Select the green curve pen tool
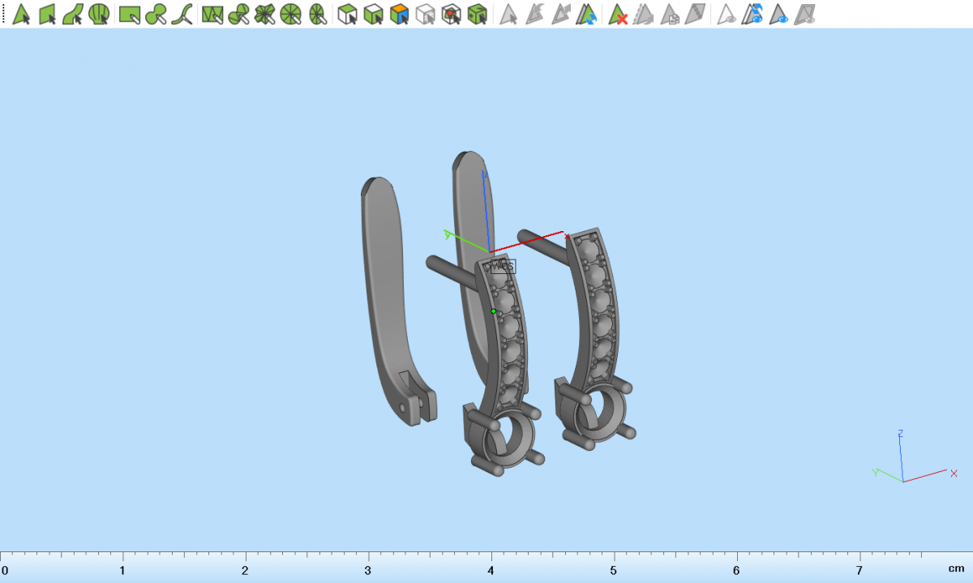 (x=182, y=14)
